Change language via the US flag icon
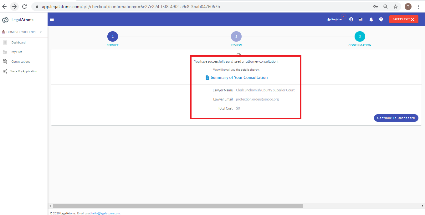The width and height of the screenshot is (425, 215). 361,19
